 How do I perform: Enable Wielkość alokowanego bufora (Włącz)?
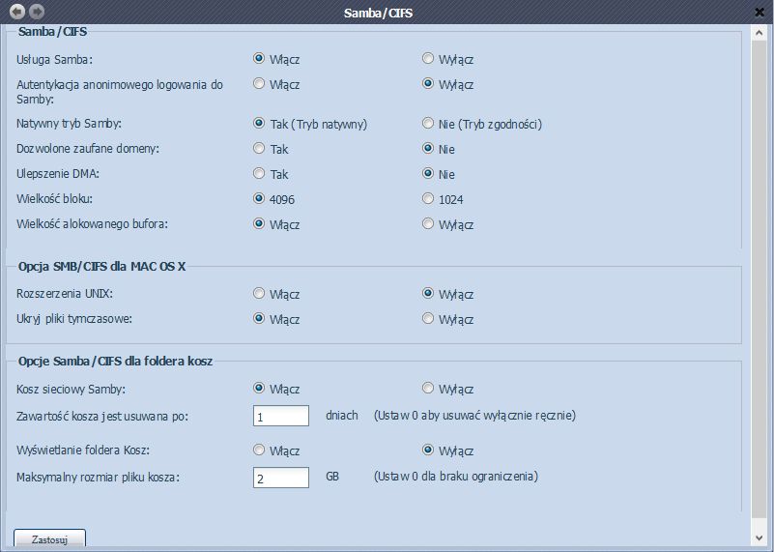[259, 223]
